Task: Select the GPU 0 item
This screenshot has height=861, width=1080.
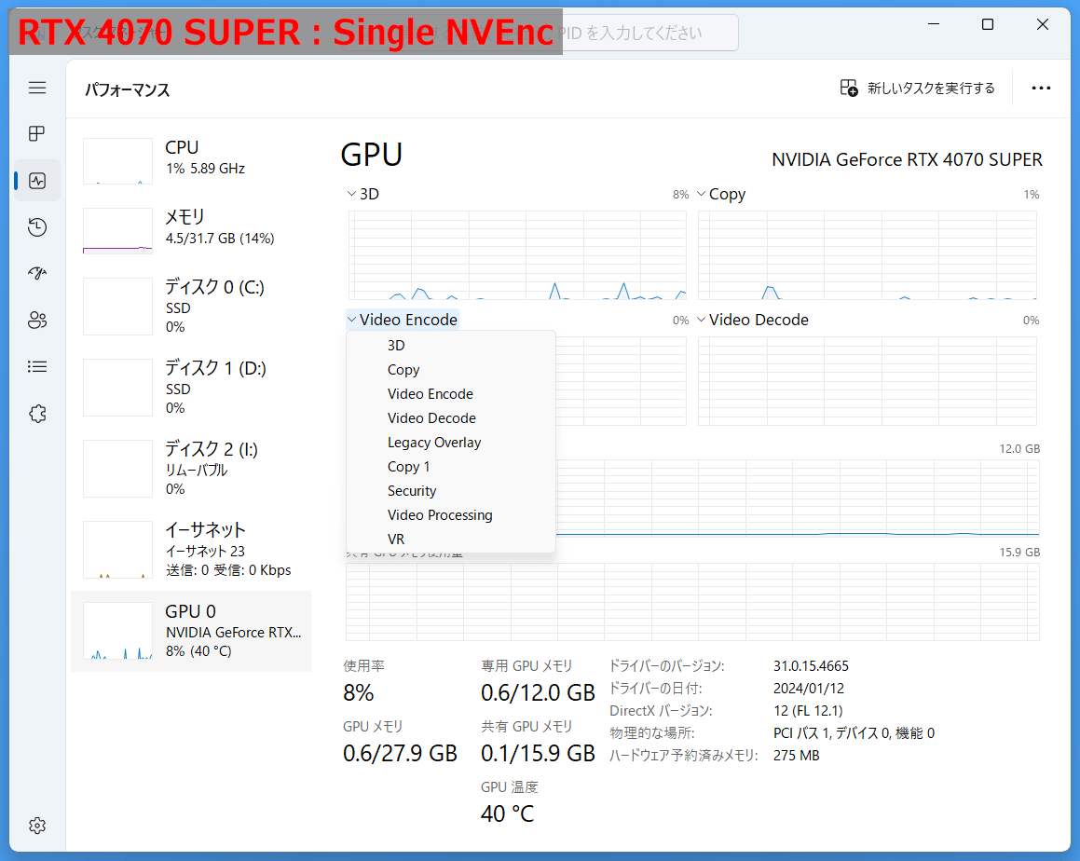Action: coord(191,631)
